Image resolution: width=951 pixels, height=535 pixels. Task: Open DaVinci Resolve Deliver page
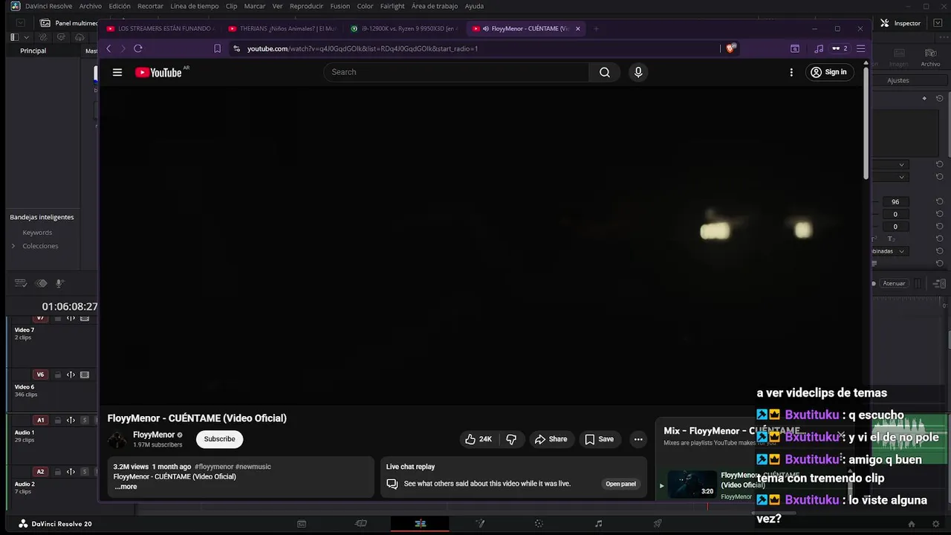[x=658, y=524]
